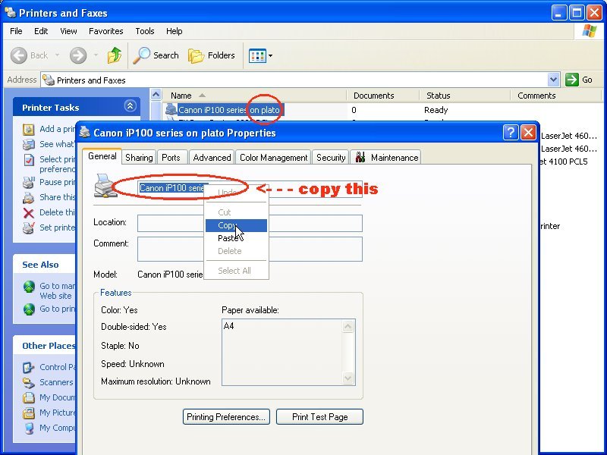This screenshot has width=607, height=455.
Task: Choose Copy from the context menu
Action: [x=228, y=225]
